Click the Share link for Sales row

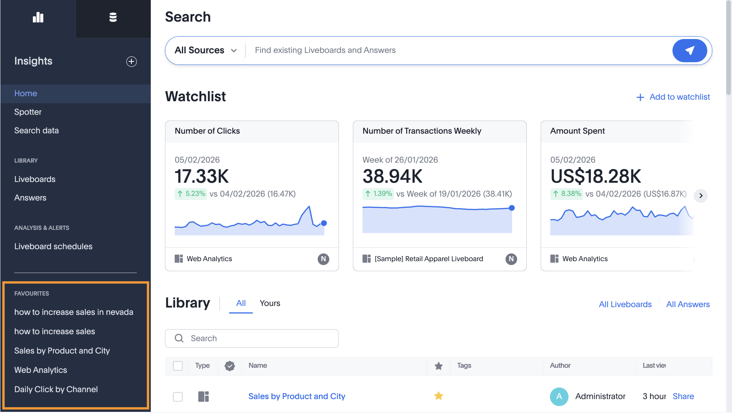683,396
